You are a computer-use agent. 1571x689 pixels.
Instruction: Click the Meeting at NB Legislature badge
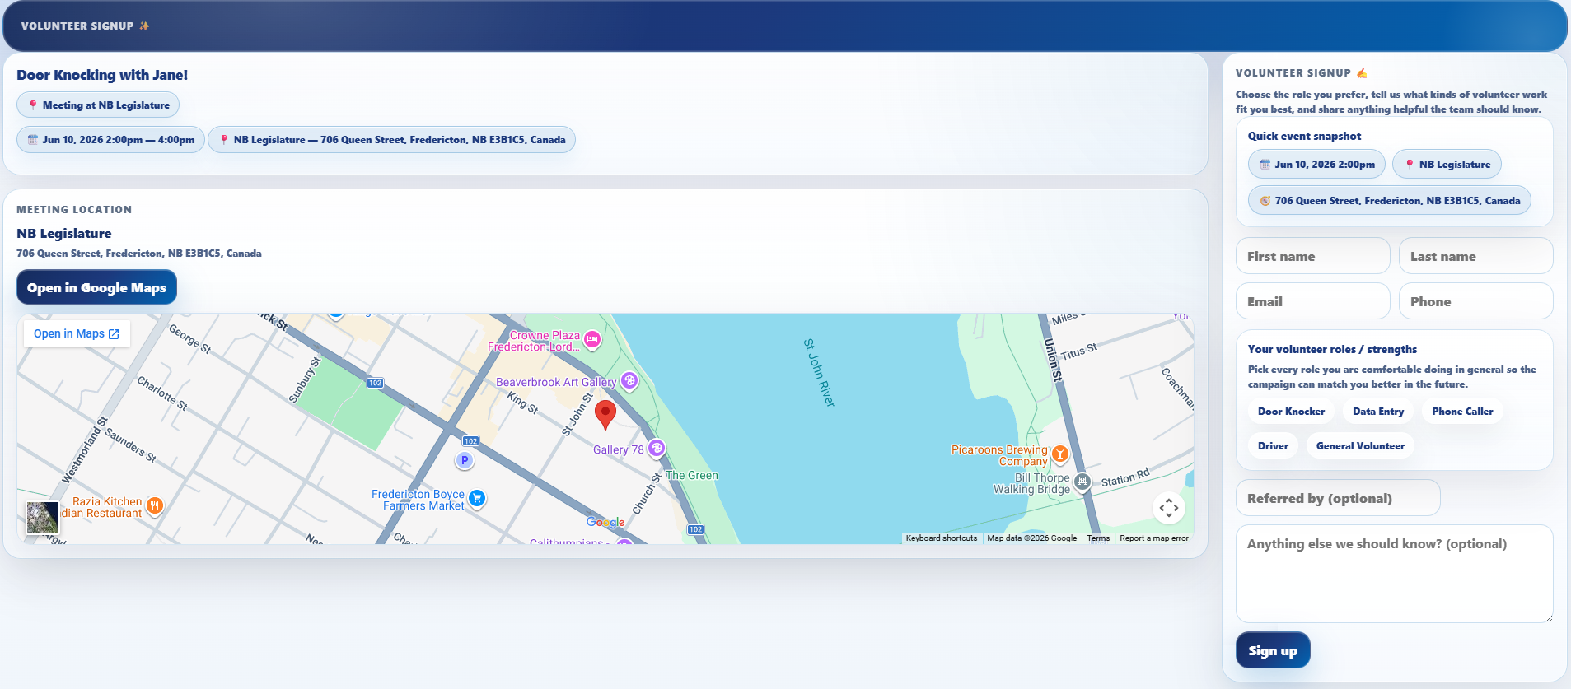pos(98,105)
